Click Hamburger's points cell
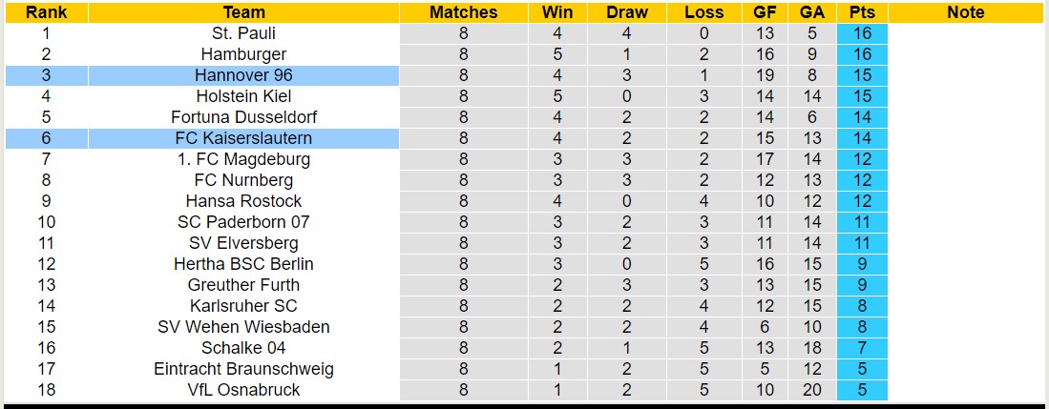1049x409 pixels. (x=862, y=54)
